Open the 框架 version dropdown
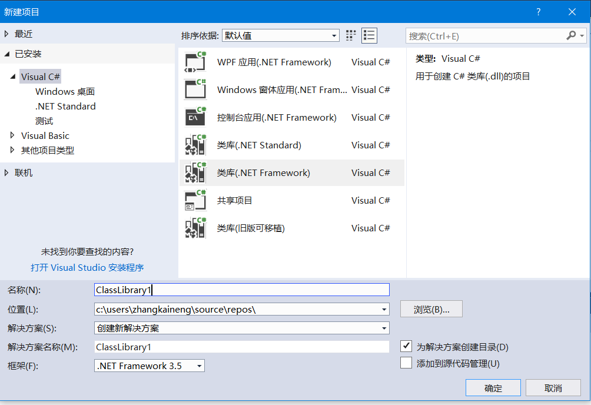Screen dimensions: 591x405 (199, 366)
